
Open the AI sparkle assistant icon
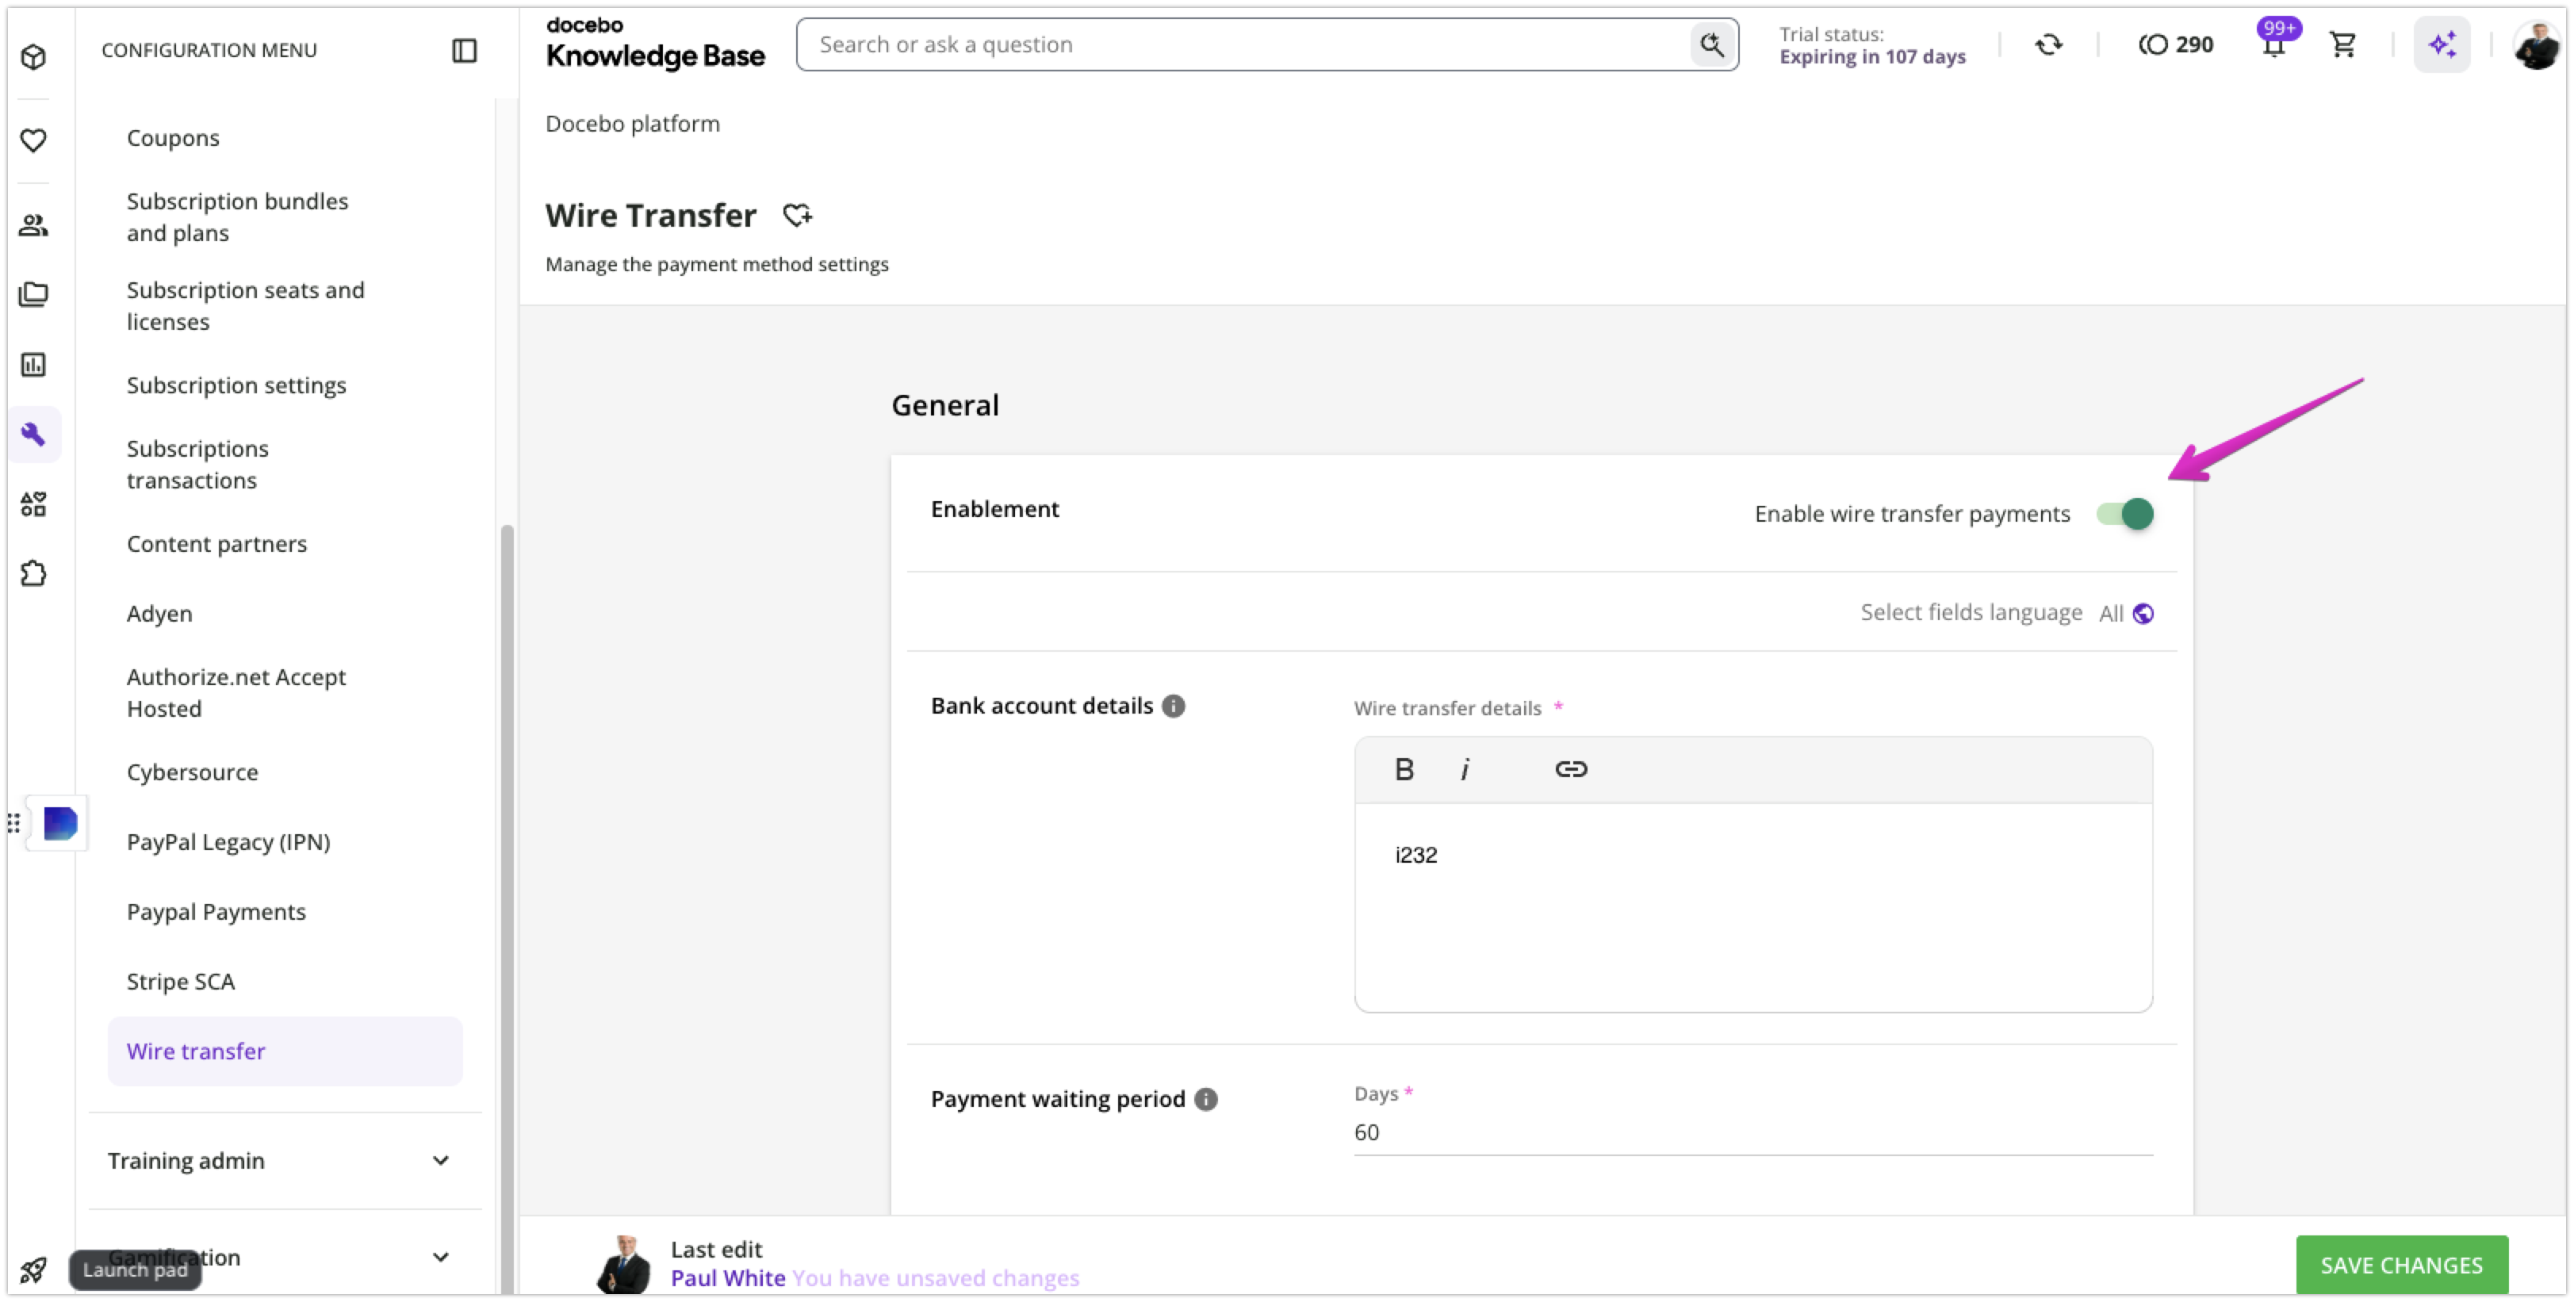(x=2442, y=45)
